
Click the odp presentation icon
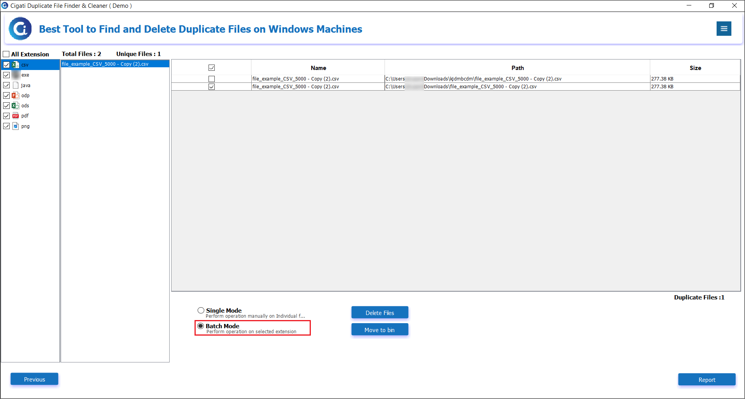pos(16,95)
